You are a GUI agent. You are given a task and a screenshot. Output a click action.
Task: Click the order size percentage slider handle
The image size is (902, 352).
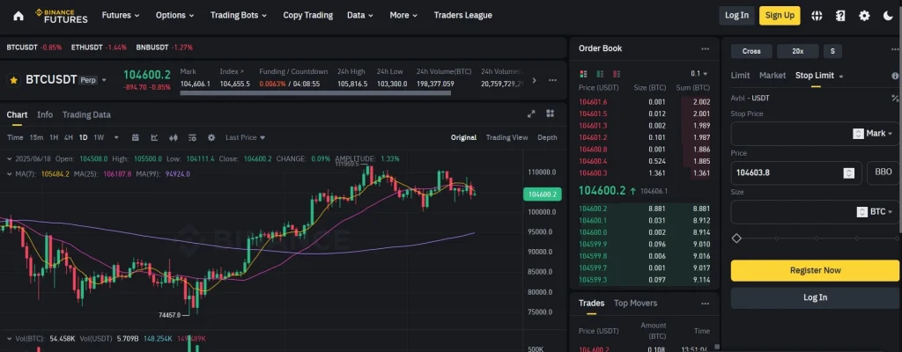pyautogui.click(x=736, y=238)
